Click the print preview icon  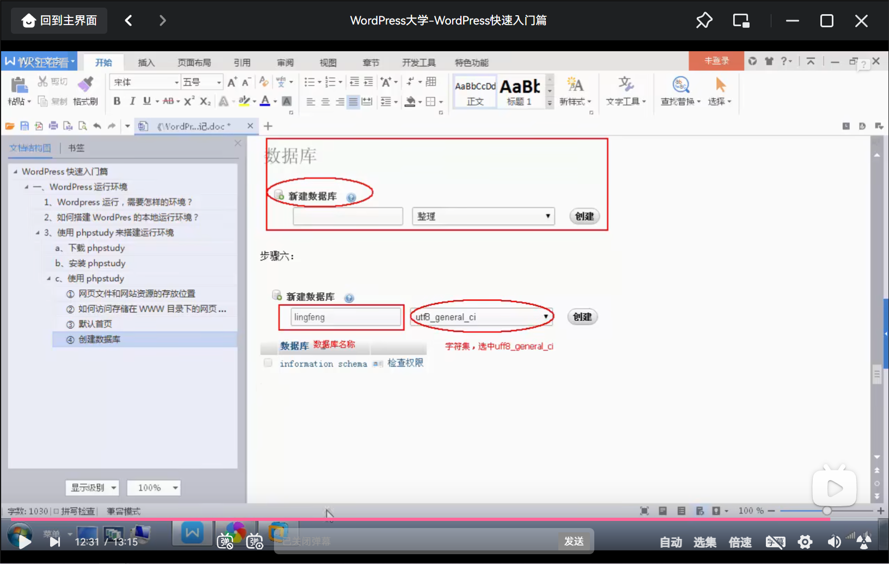click(82, 126)
